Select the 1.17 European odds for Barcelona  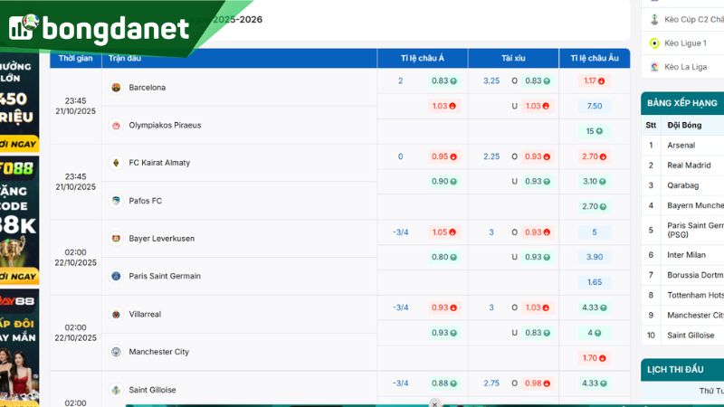tap(594, 80)
